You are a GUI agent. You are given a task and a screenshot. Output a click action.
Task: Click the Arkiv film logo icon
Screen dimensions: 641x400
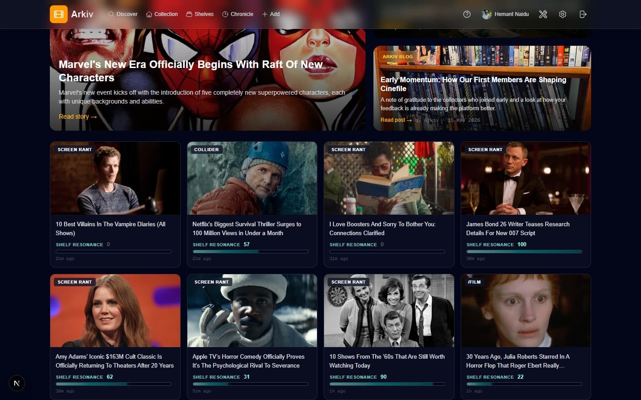[59, 14]
